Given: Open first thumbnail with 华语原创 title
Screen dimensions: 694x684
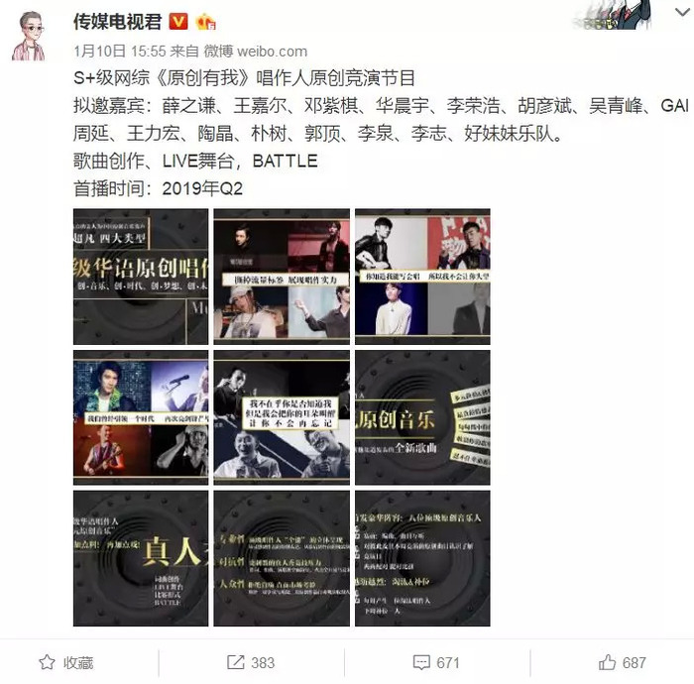Looking at the screenshot, I should coord(141,277).
